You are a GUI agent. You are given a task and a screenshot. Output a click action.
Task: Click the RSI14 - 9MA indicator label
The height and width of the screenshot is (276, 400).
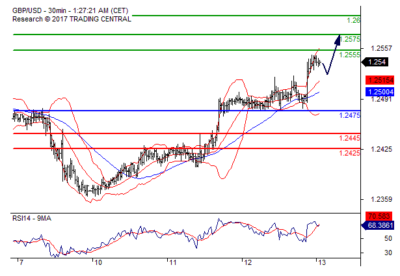tap(32, 219)
